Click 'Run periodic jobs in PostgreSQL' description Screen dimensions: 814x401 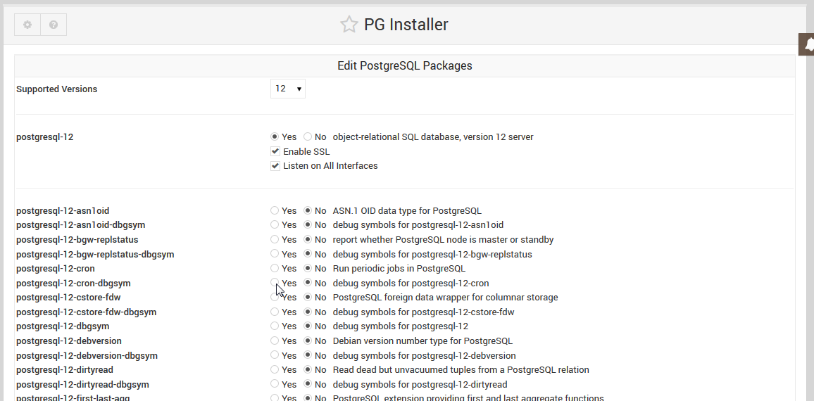click(x=399, y=268)
